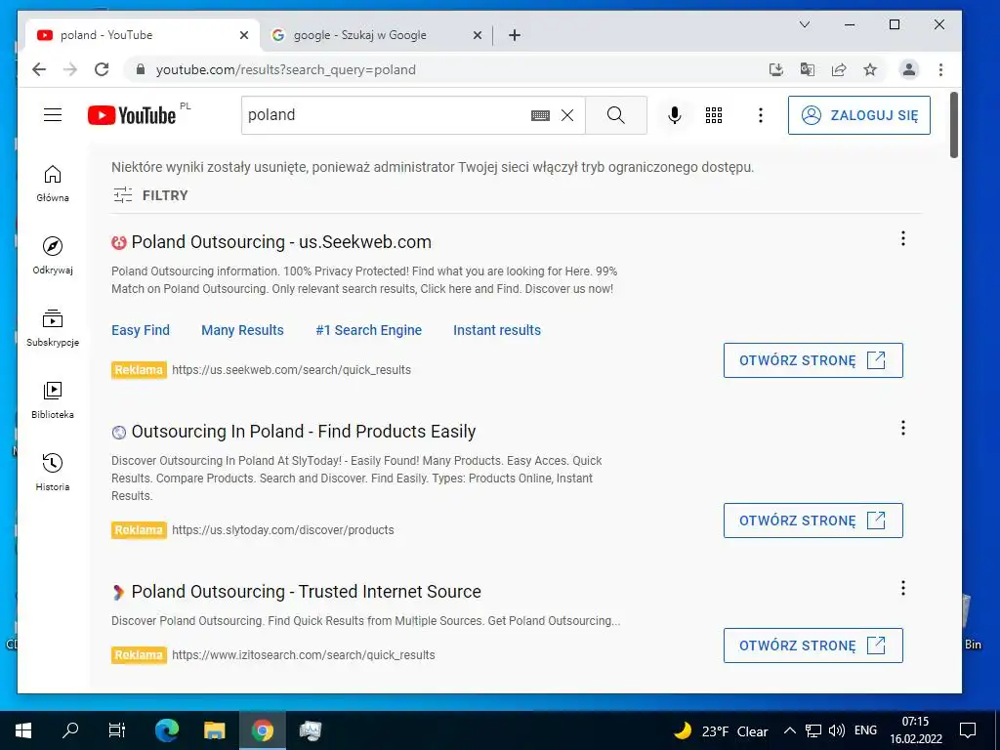Image resolution: width=1000 pixels, height=750 pixels.
Task: Expand Chrome tab search chevron
Action: tap(805, 24)
